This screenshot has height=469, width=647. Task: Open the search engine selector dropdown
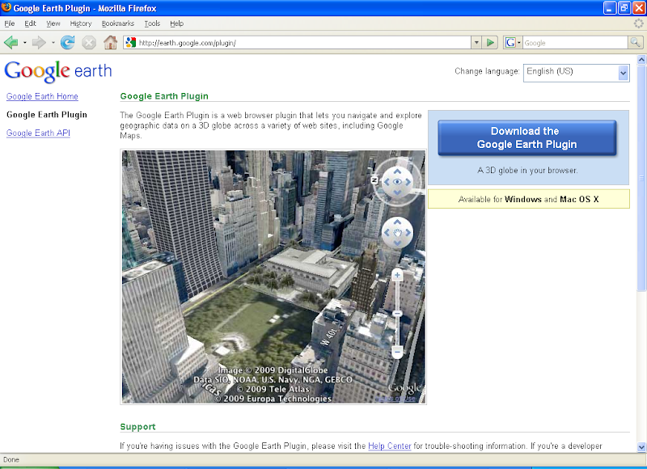(519, 43)
